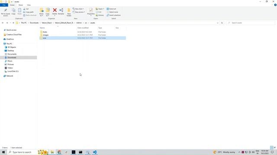
Task: Open Local Disk (C:) in navigation pane
Action: [13, 71]
